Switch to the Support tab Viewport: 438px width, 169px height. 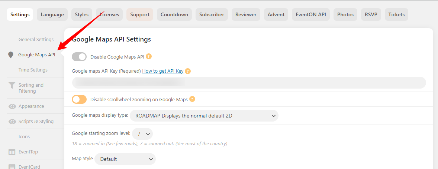140,14
